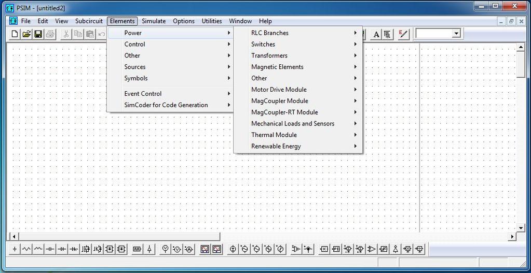The width and height of the screenshot is (531, 273).
Task: Expand the Switches submenu
Action: [298, 44]
